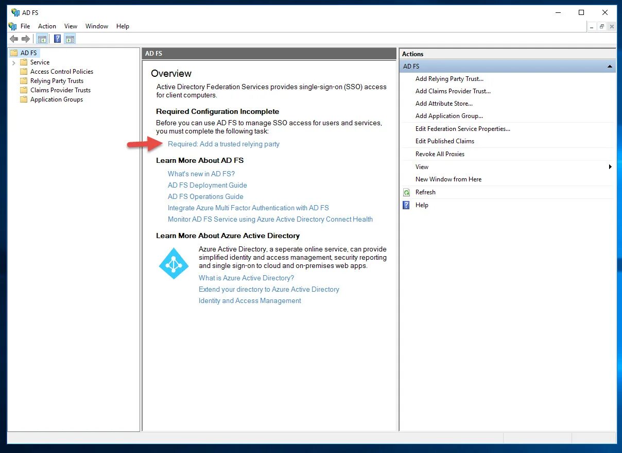The width and height of the screenshot is (622, 453).
Task: Select Application Groups in tree
Action: point(57,99)
